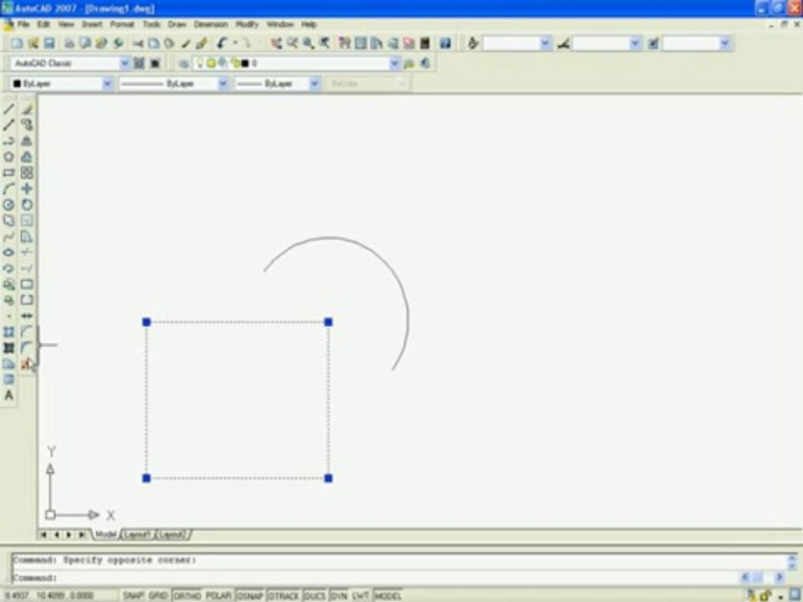Click the Extend modify tool
The image size is (803, 602).
coord(27,268)
